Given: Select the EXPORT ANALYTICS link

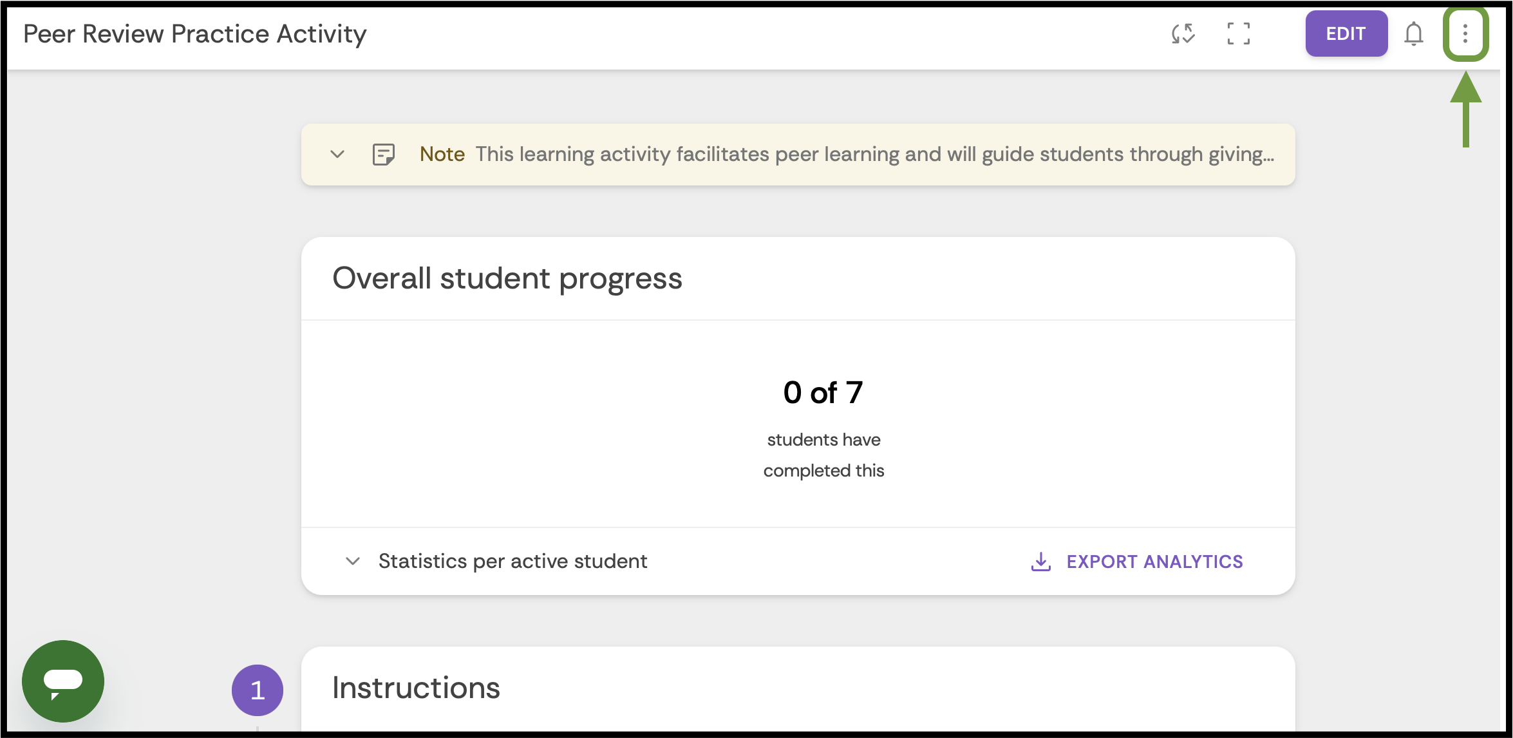Looking at the screenshot, I should click(1154, 561).
